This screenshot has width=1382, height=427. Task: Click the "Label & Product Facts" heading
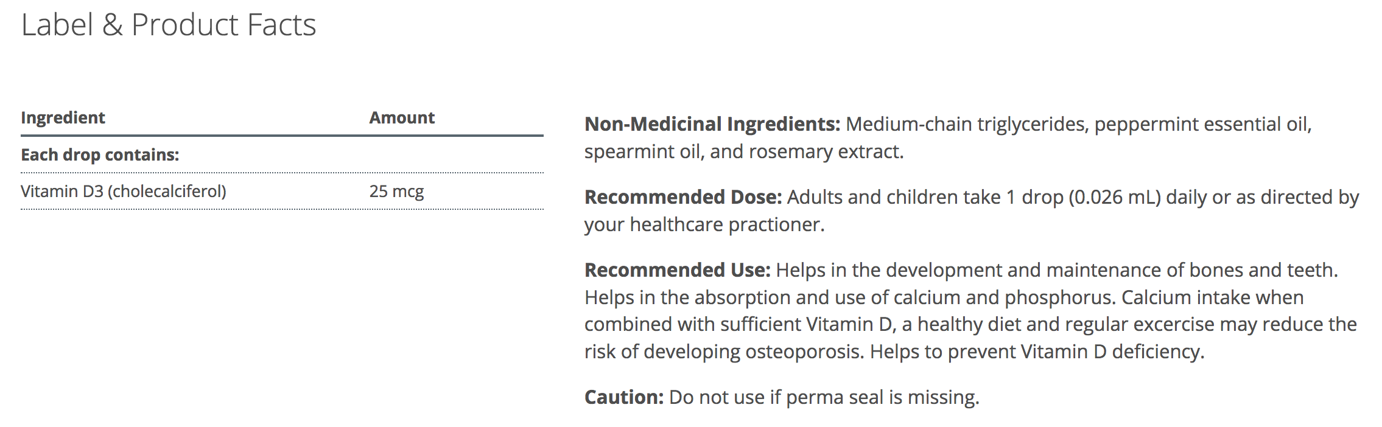[169, 26]
